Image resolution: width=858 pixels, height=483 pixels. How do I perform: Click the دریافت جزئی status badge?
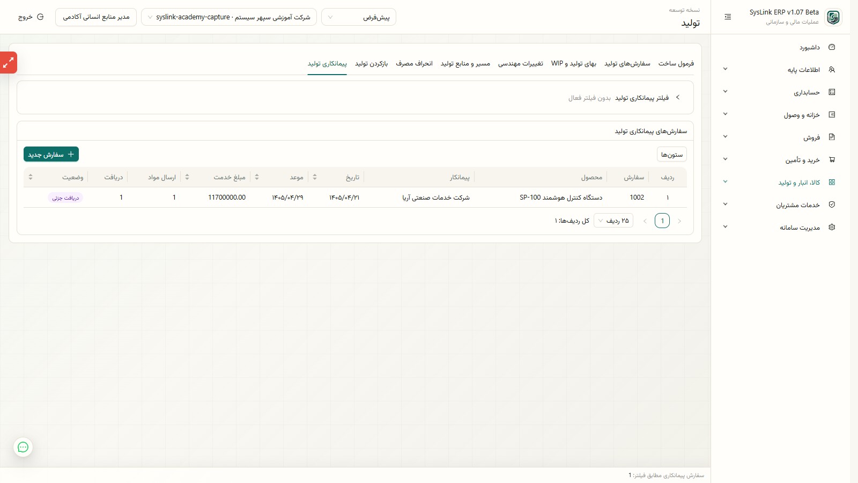click(x=65, y=198)
